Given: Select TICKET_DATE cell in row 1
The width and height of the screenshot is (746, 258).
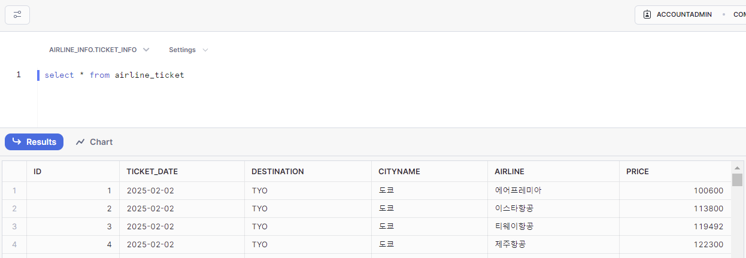Looking at the screenshot, I should pos(182,191).
